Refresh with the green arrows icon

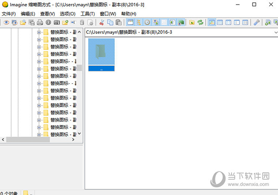[200, 23]
